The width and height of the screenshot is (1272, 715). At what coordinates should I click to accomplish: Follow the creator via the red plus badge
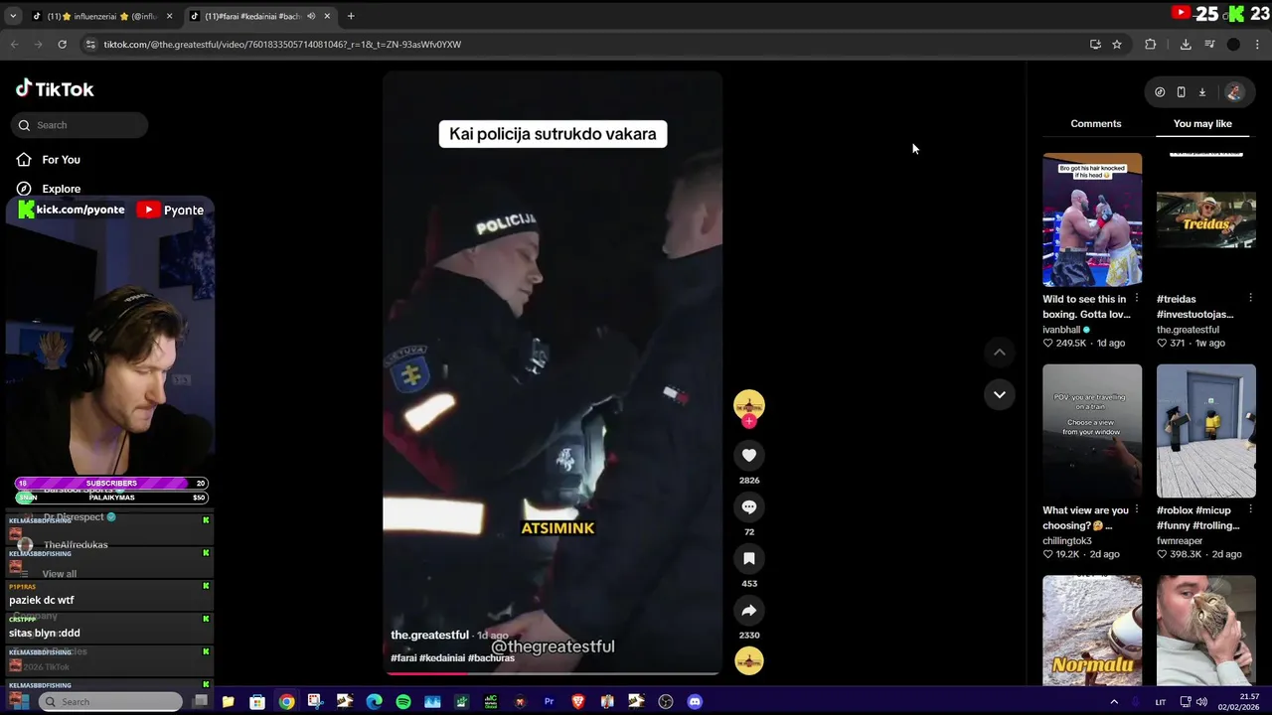pyautogui.click(x=749, y=421)
